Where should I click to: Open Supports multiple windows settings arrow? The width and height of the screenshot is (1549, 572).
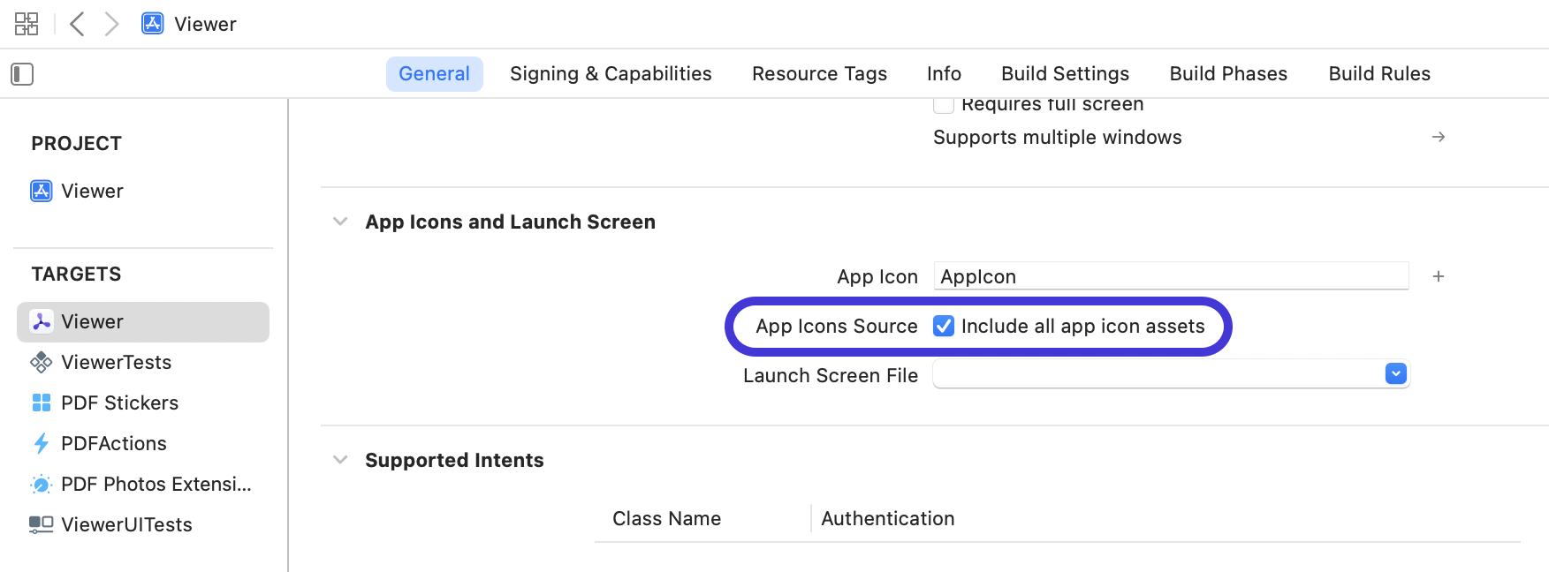coord(1439,137)
